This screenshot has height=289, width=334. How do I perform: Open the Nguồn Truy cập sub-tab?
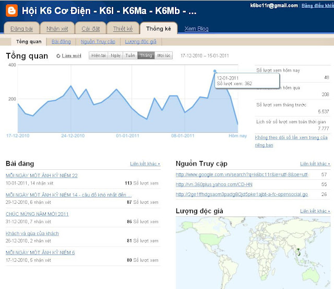[98, 42]
